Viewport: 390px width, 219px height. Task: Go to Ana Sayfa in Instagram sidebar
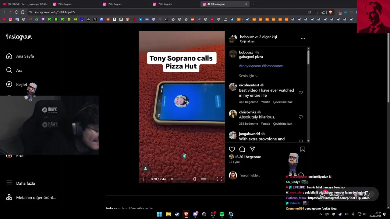tap(20, 56)
